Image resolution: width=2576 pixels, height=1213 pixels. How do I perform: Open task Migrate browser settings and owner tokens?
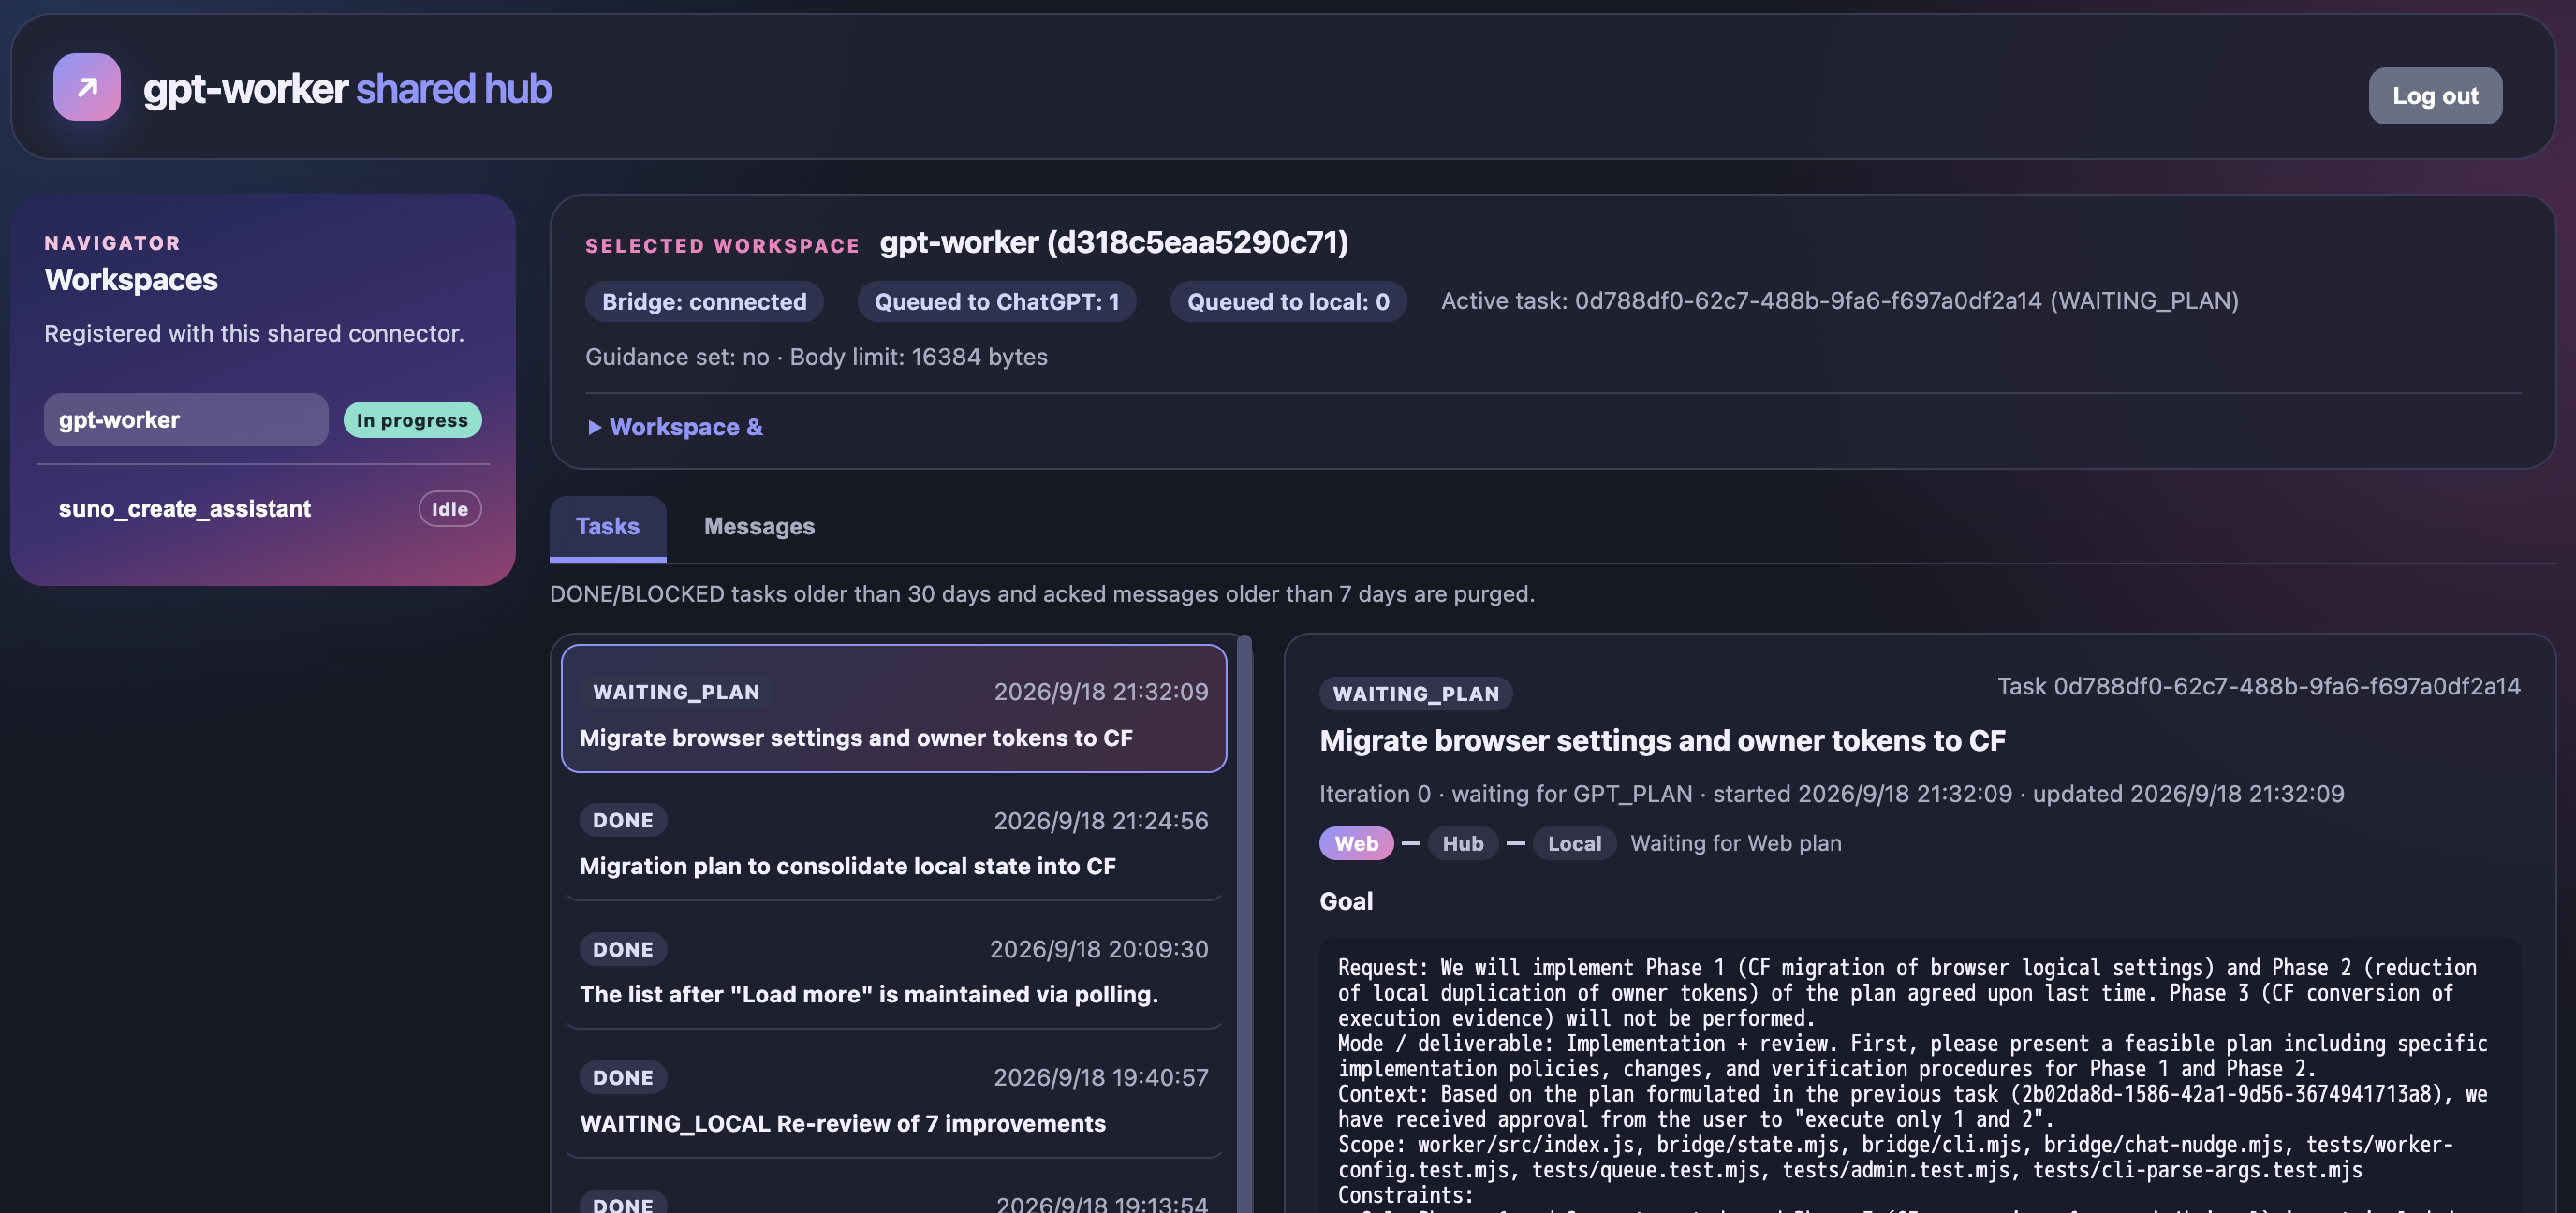pyautogui.click(x=894, y=709)
